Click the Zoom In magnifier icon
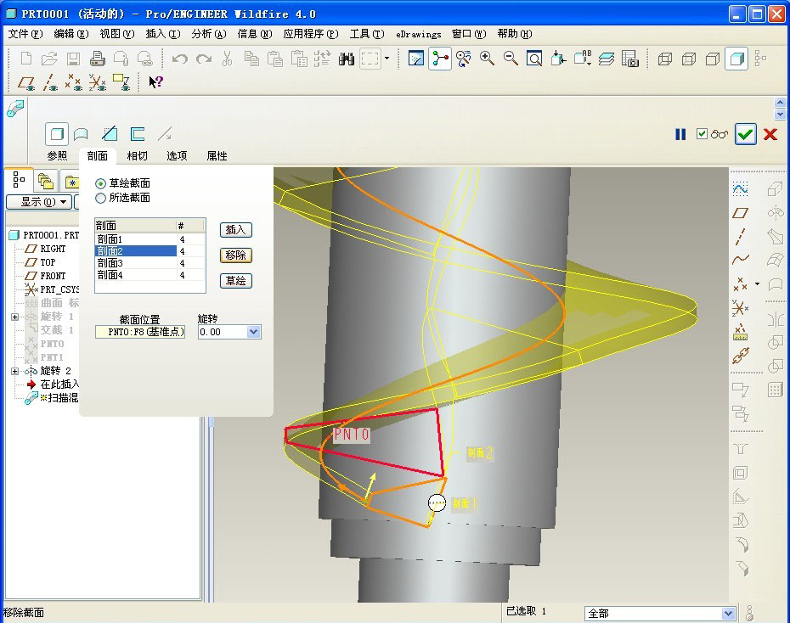790x623 pixels. (x=487, y=59)
